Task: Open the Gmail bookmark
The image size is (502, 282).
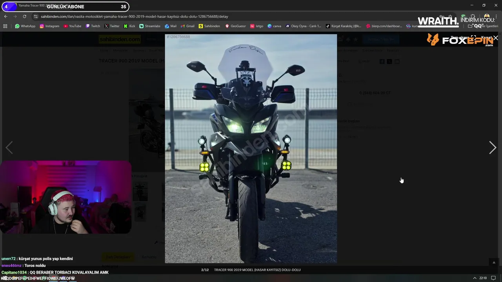Action: tap(187, 26)
